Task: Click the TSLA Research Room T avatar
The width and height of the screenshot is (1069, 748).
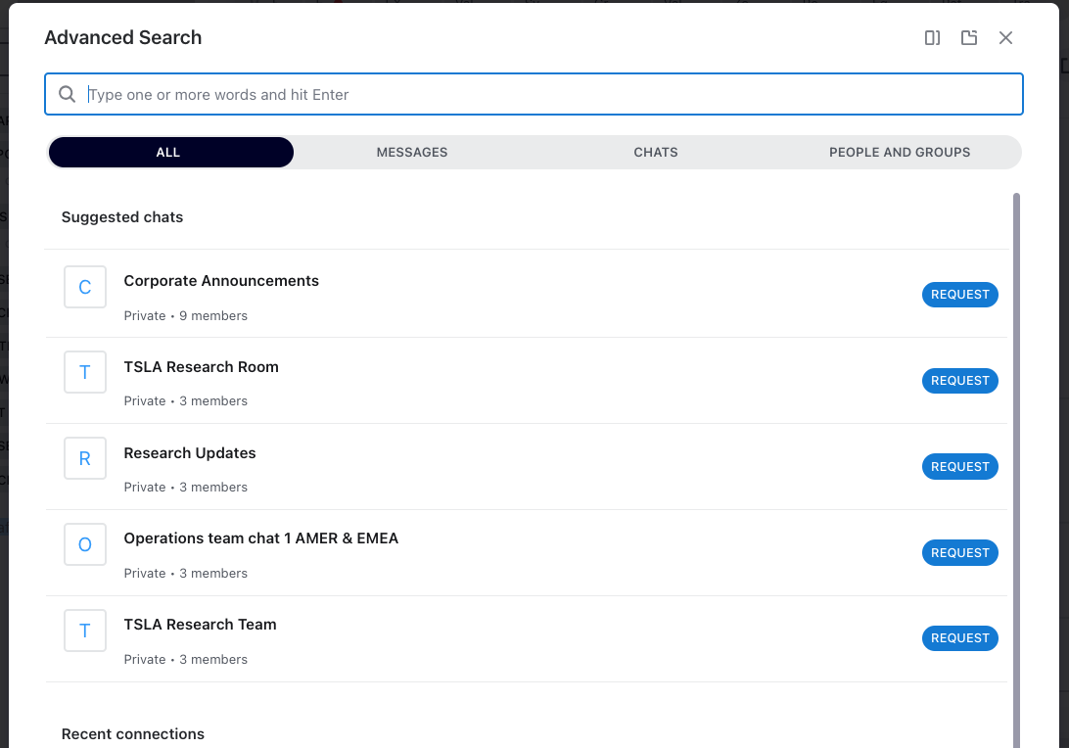Action: [85, 372]
